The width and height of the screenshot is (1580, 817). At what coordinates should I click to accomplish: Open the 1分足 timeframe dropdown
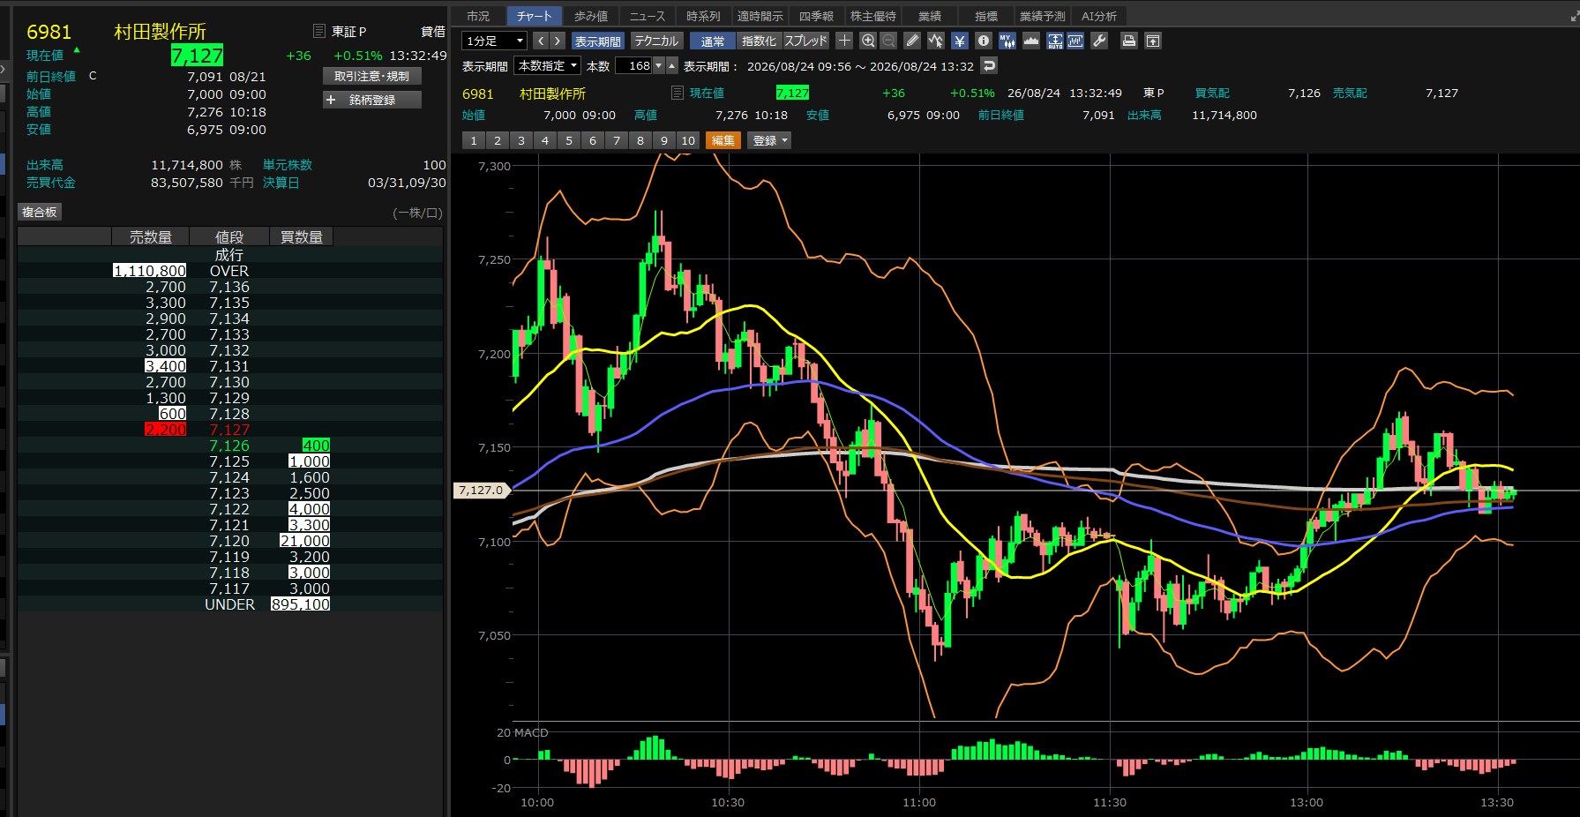pyautogui.click(x=494, y=41)
